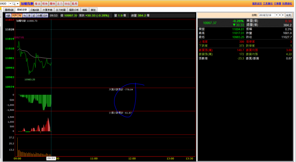Click the 主力 button in top bar

pyautogui.click(x=60, y=4)
